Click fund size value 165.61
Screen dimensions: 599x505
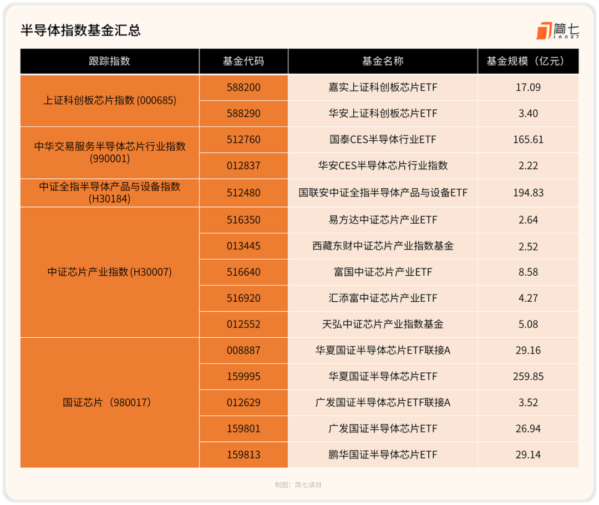tap(528, 140)
